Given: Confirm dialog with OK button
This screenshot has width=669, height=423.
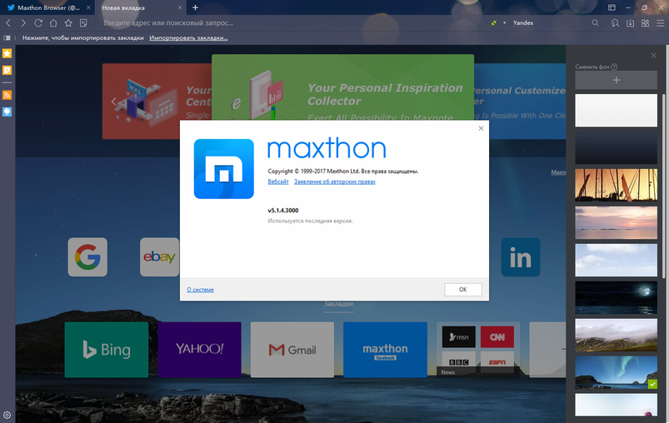Looking at the screenshot, I should click(463, 290).
